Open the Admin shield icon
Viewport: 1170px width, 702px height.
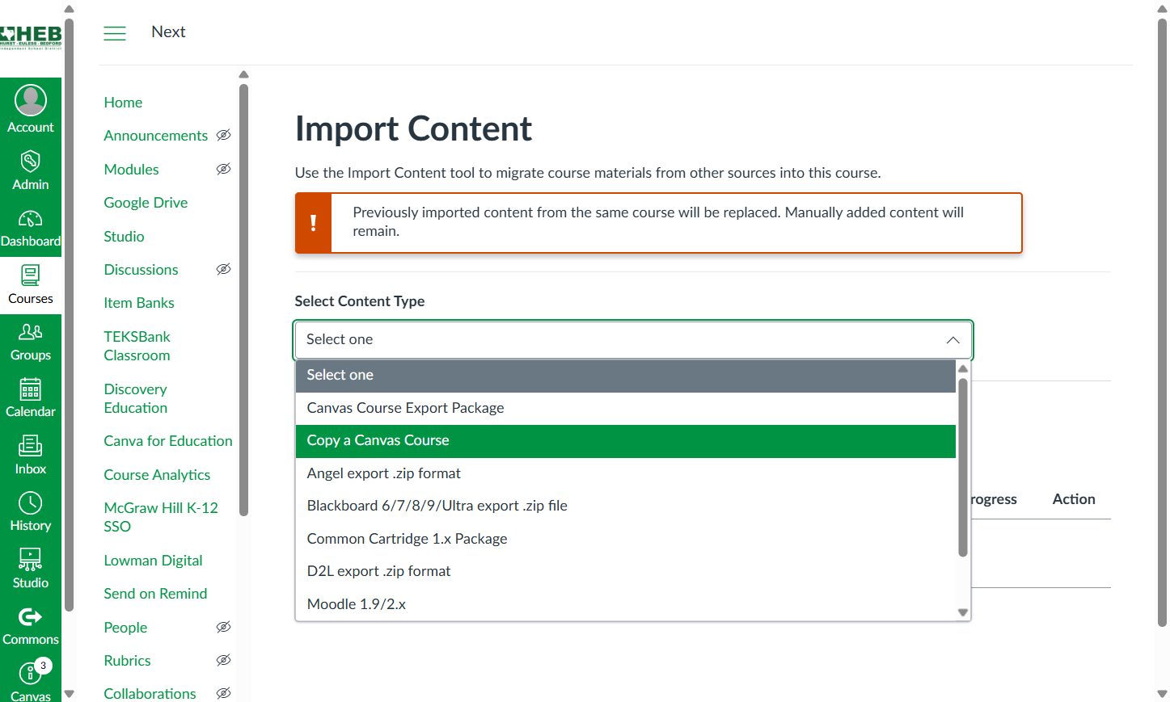click(31, 161)
